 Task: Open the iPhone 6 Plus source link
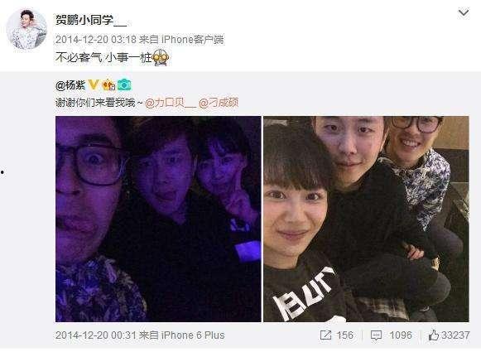click(x=193, y=335)
